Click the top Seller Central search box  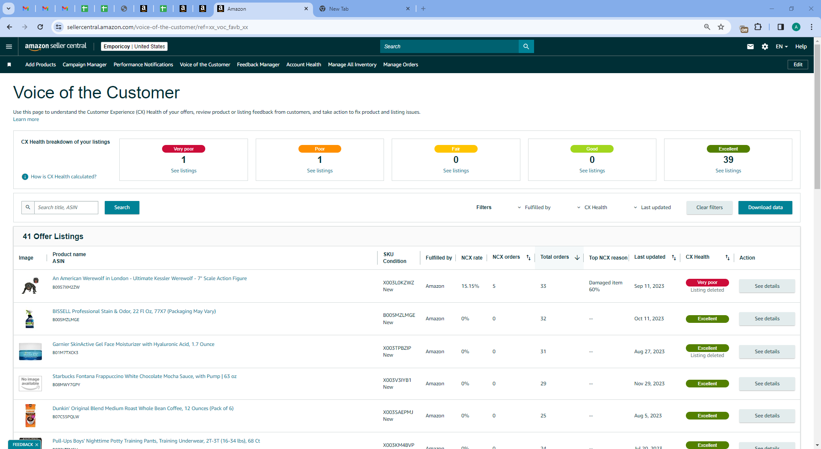[x=449, y=47]
